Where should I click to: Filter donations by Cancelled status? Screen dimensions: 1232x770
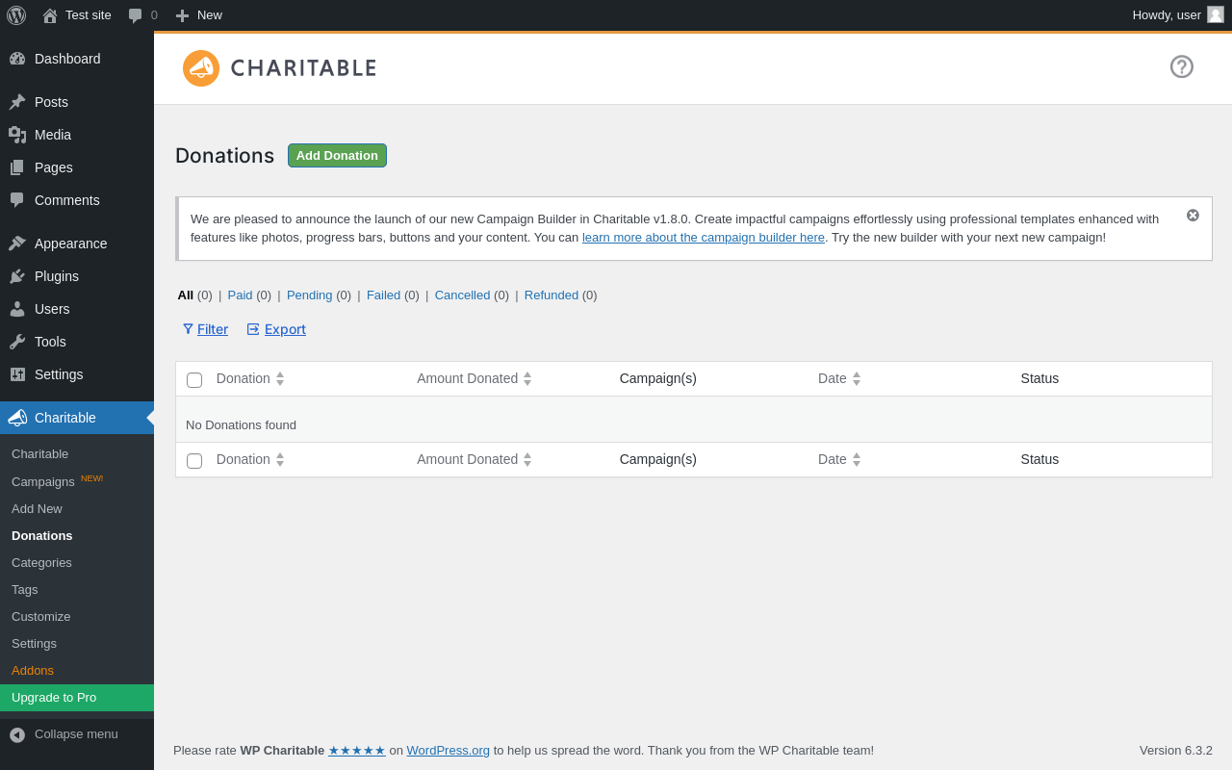(462, 295)
